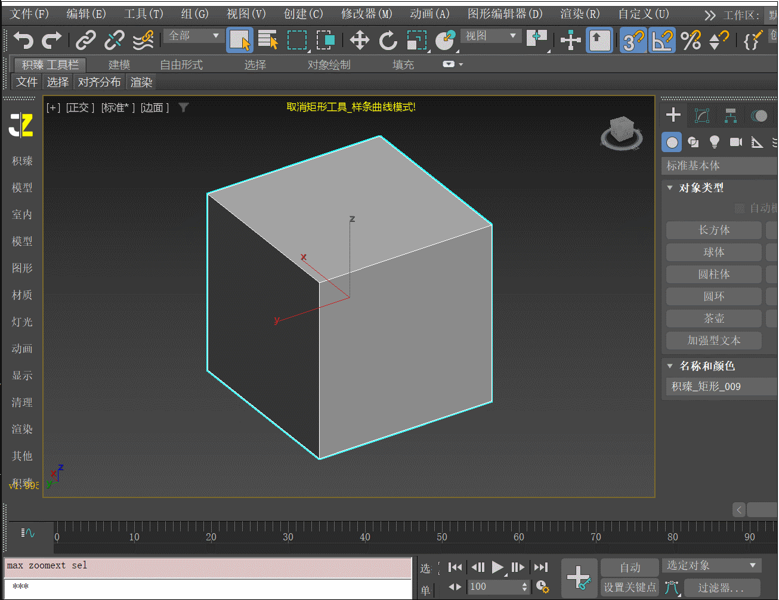Click the Unlink selection icon

pyautogui.click(x=114, y=40)
